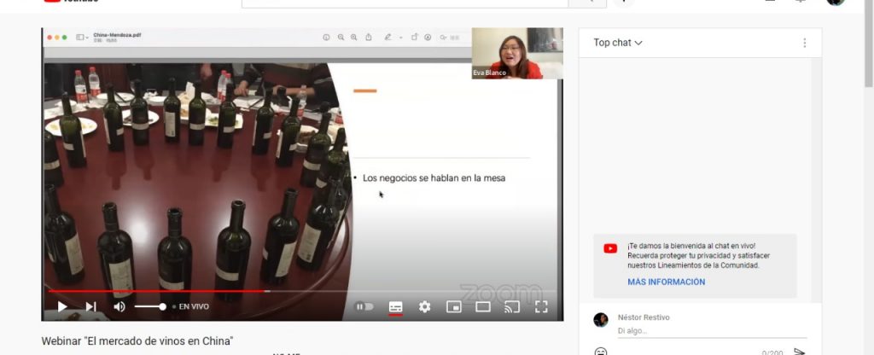This screenshot has height=355, width=874.
Task: Adjust the volume slider
Action: click(150, 306)
